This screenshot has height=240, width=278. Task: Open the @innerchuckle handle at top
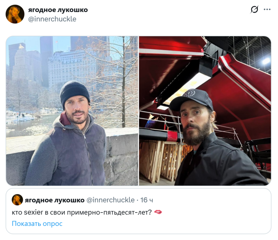pyautogui.click(x=52, y=19)
